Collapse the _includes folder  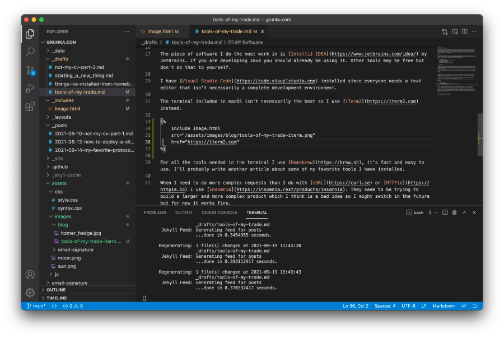tap(87, 100)
